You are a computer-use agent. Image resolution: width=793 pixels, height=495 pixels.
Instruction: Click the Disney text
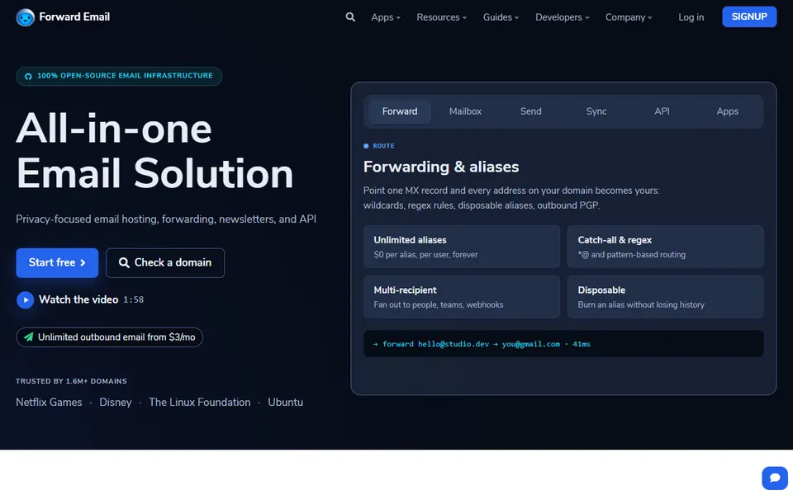[116, 402]
